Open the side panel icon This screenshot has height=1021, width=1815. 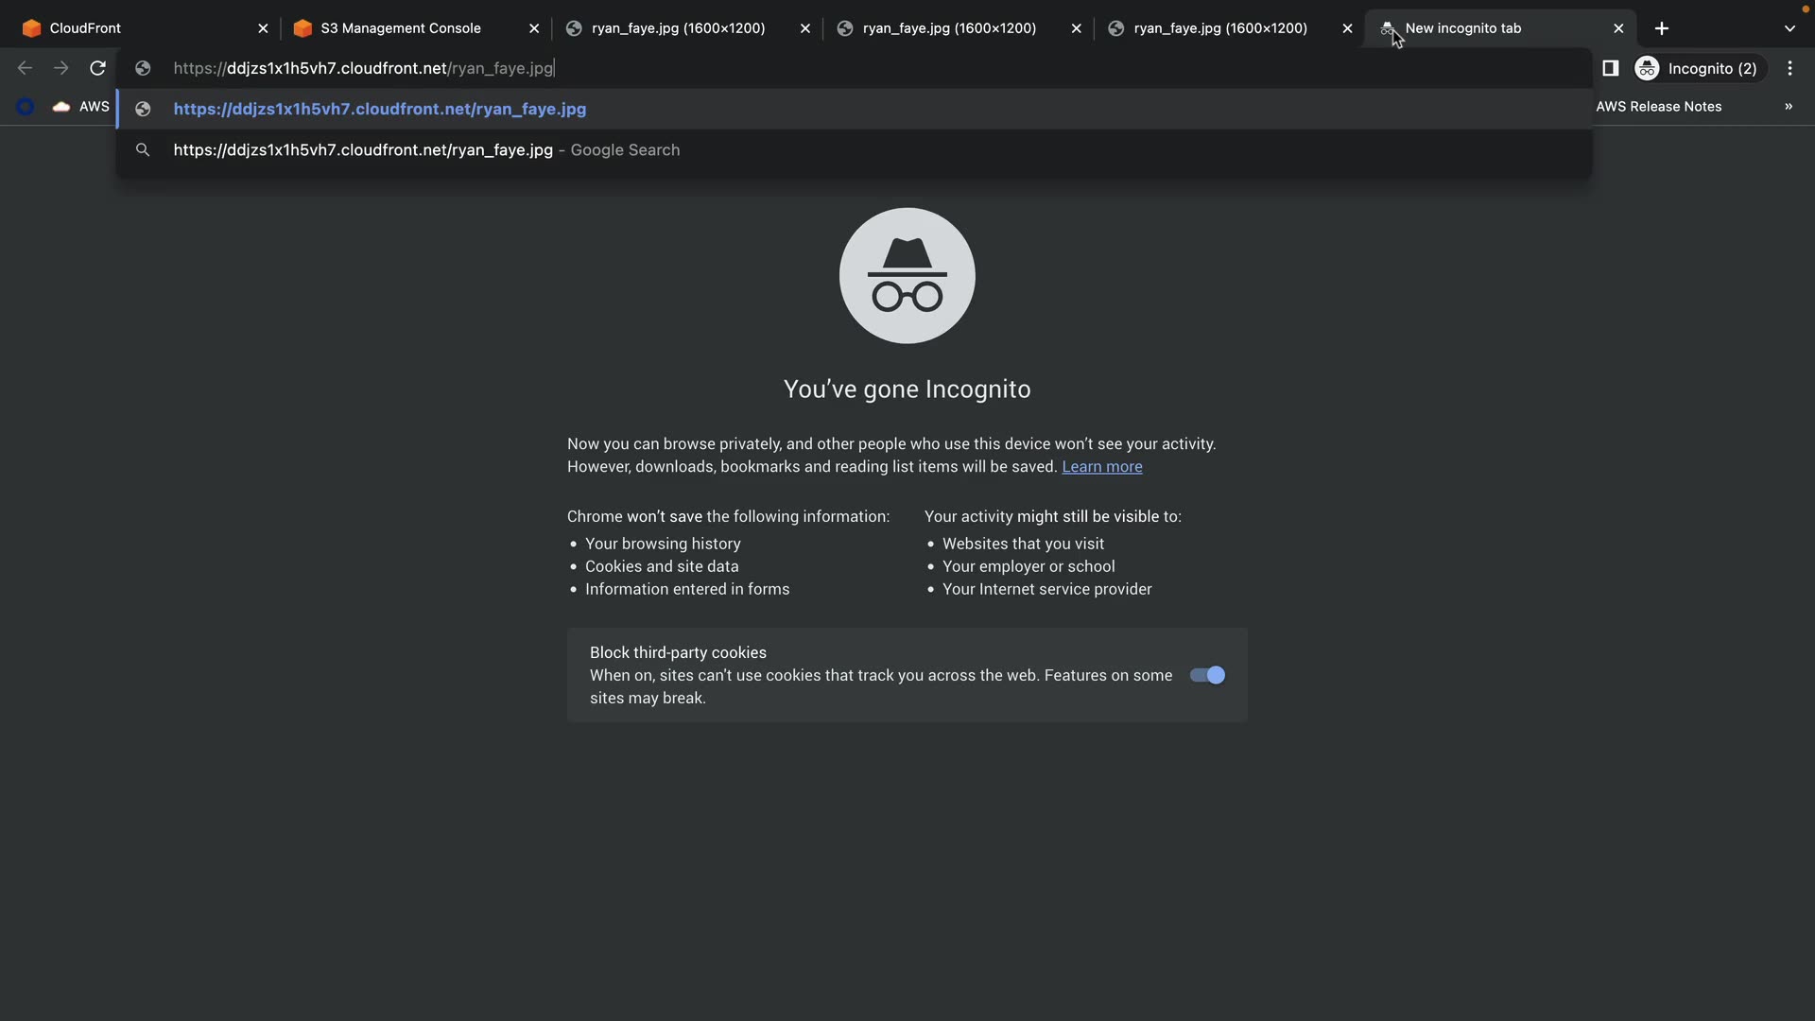click(x=1611, y=68)
